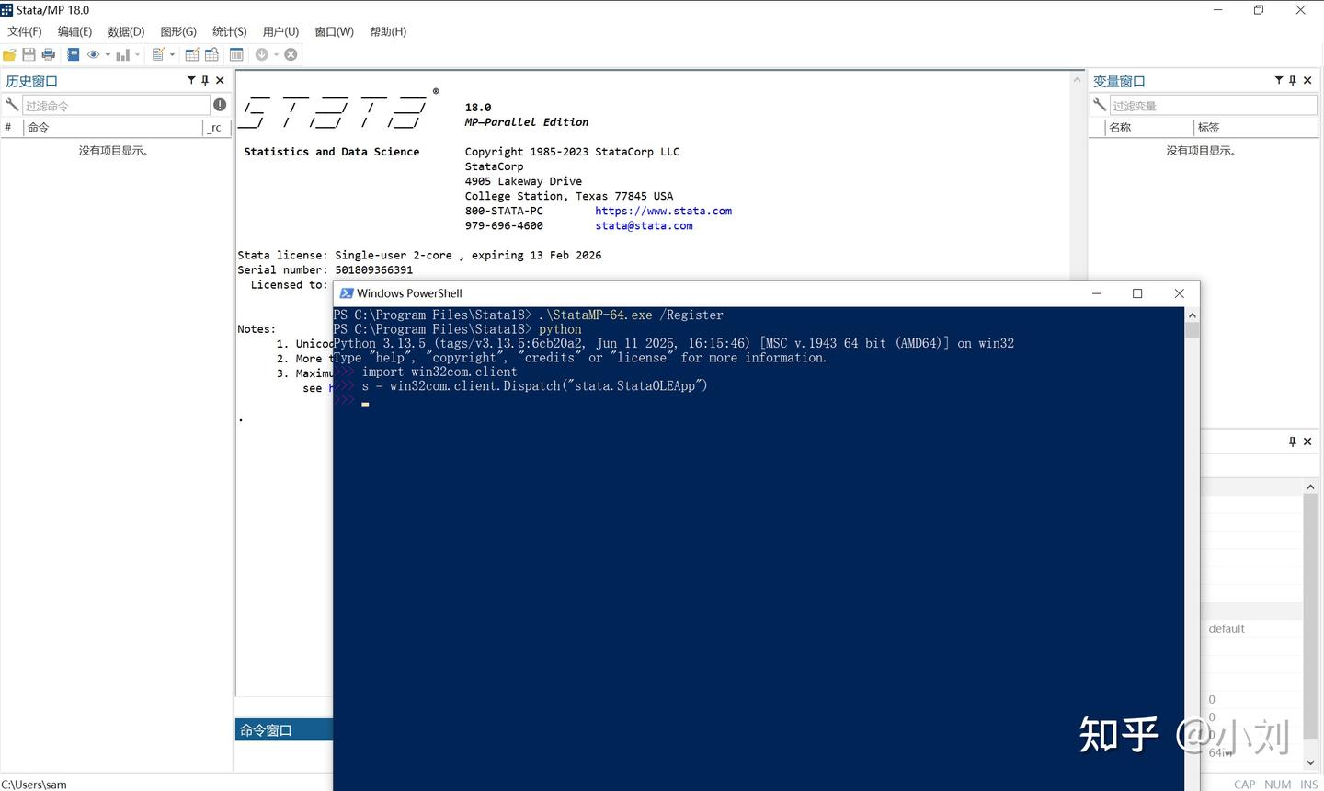Toggle the pin icon in 变量窗口 header

point(1293,81)
